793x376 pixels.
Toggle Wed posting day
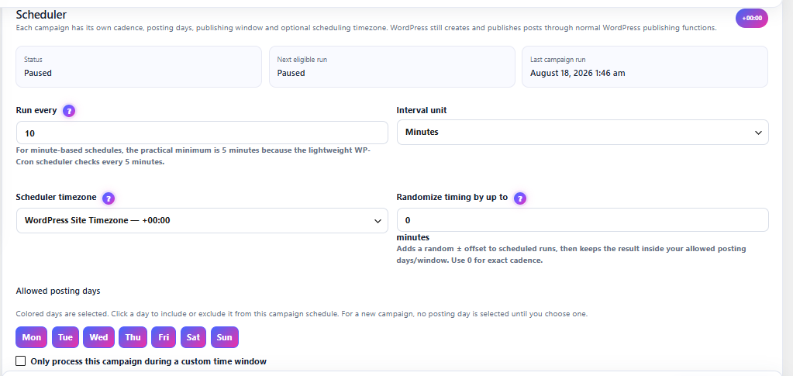(x=98, y=337)
